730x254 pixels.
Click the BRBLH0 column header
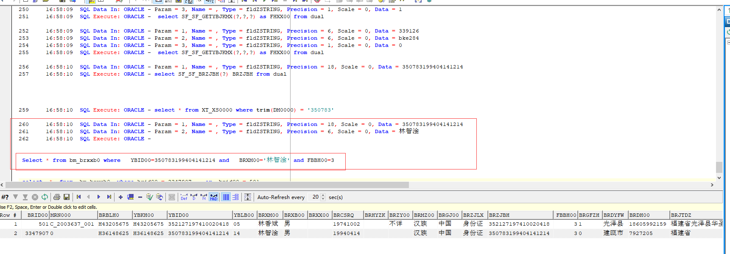click(115, 215)
